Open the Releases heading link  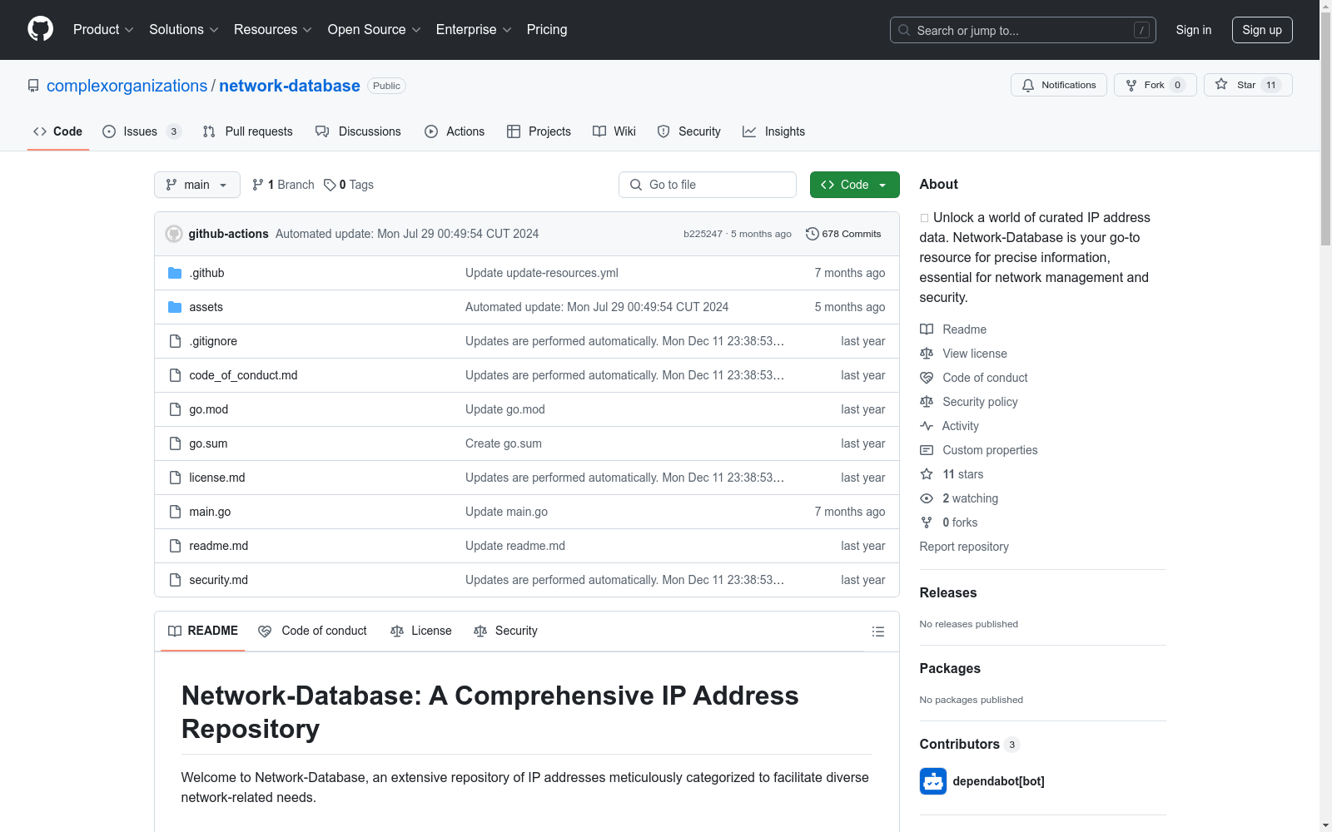pyautogui.click(x=948, y=592)
